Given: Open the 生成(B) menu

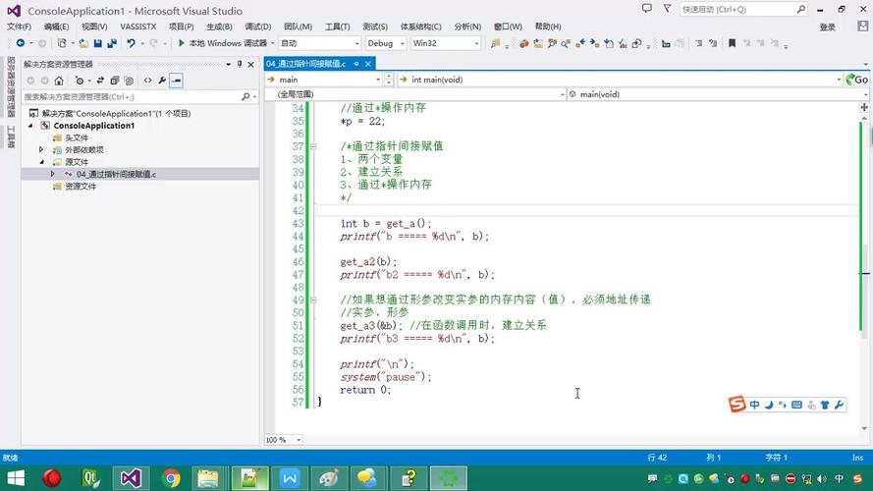Looking at the screenshot, I should [x=219, y=27].
